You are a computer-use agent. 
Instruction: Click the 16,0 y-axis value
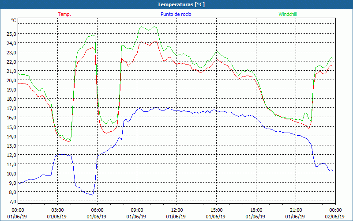click(12, 118)
